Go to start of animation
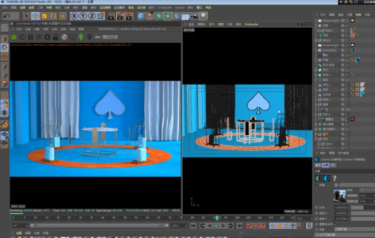Screen dimensions: 375x238 pos(193,225)
